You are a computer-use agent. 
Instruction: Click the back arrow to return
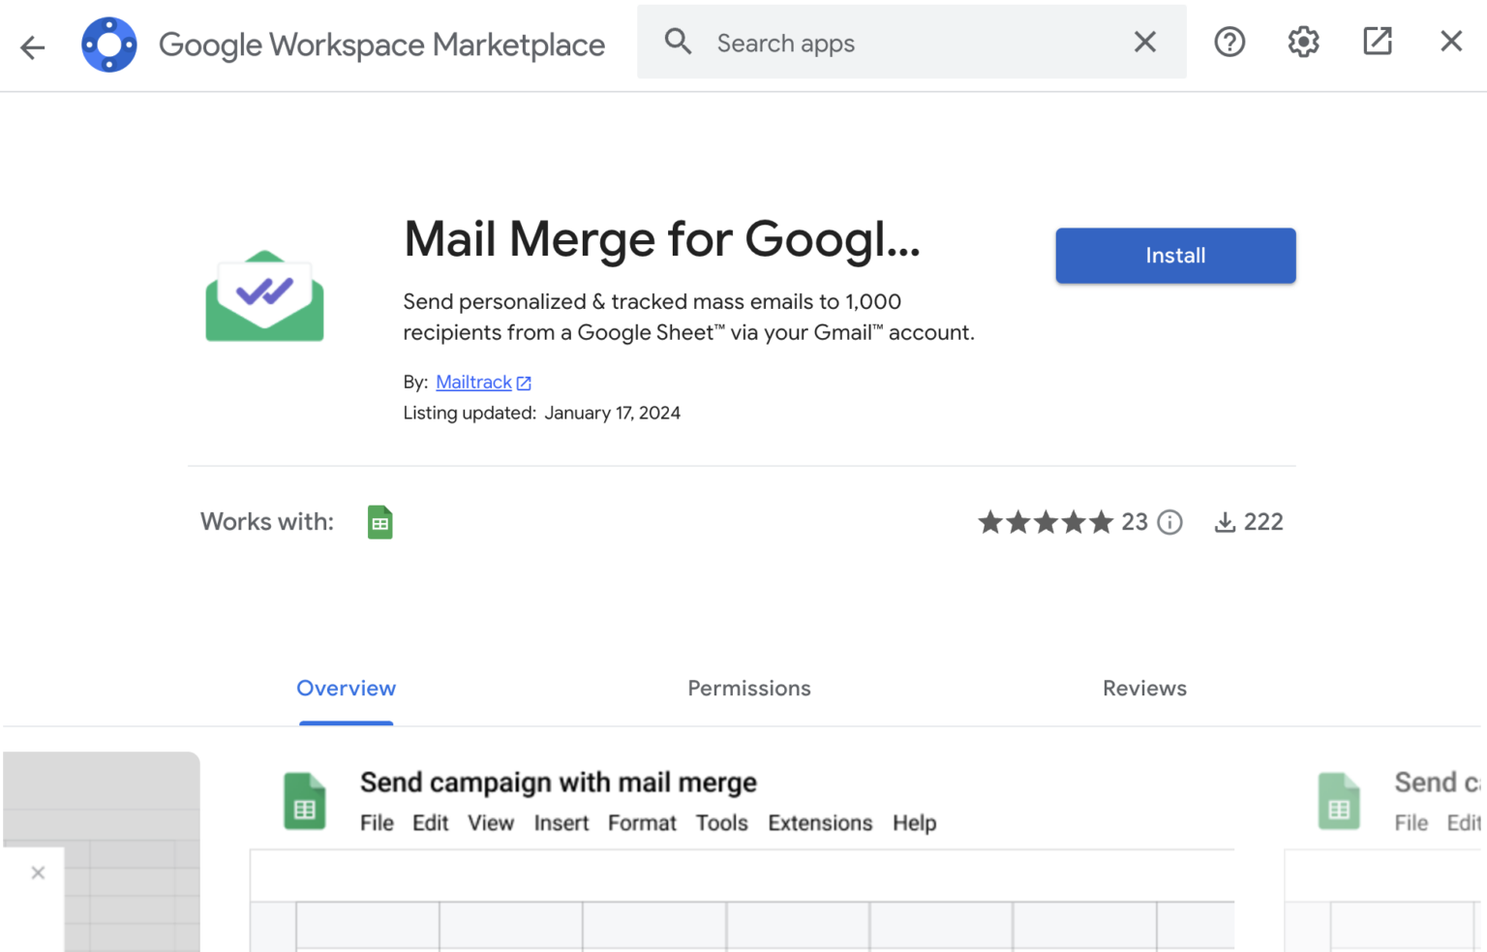coord(32,46)
